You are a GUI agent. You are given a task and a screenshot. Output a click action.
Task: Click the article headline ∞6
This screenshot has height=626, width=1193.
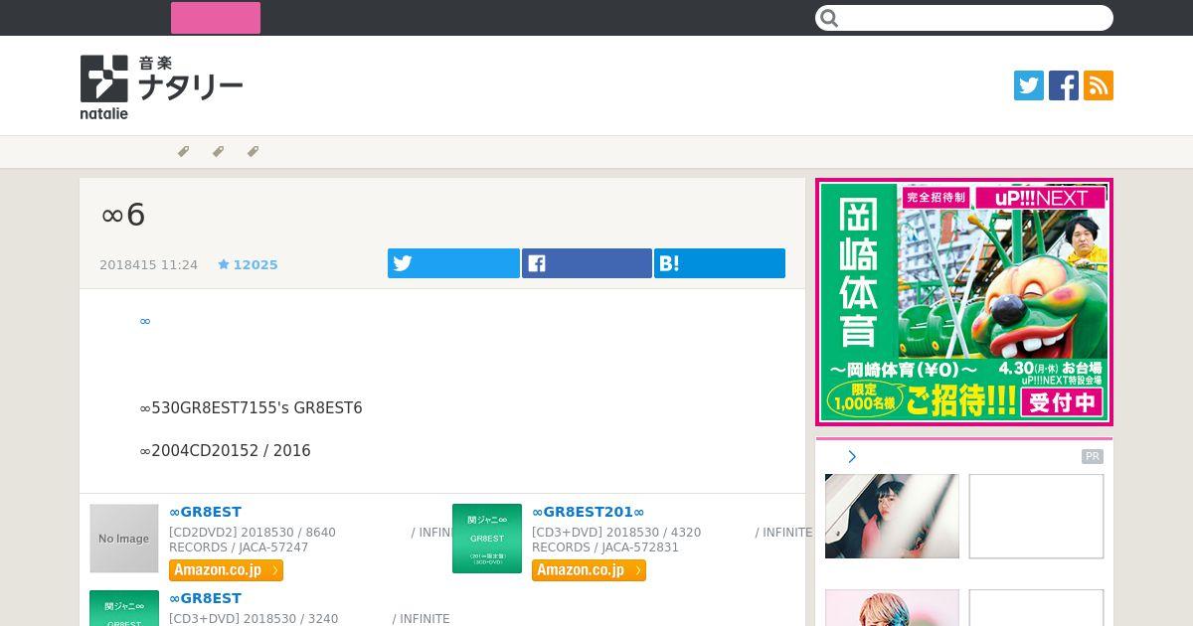pyautogui.click(x=123, y=215)
